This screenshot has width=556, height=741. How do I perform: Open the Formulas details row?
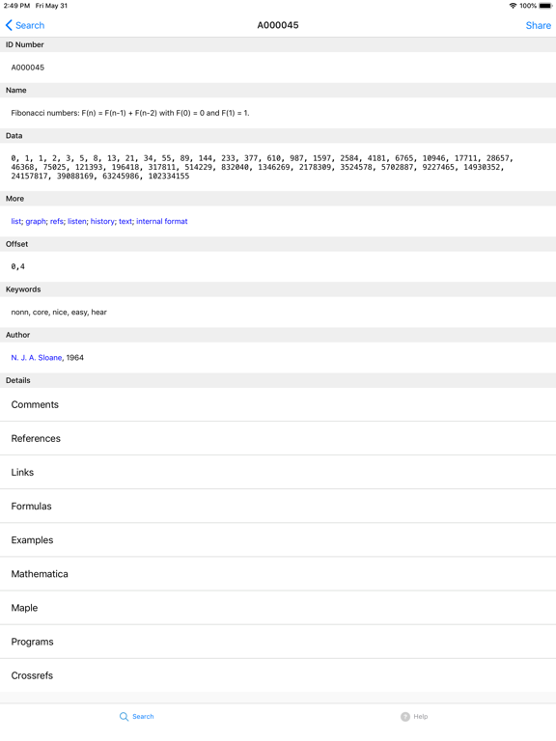click(x=278, y=507)
